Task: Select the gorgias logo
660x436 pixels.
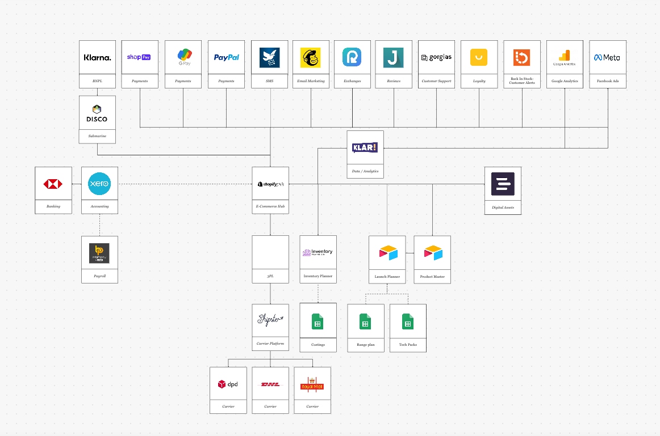Action: tap(436, 57)
